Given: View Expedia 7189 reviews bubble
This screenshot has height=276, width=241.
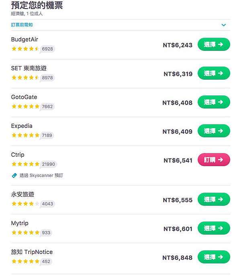Looking at the screenshot, I should tap(47, 135).
